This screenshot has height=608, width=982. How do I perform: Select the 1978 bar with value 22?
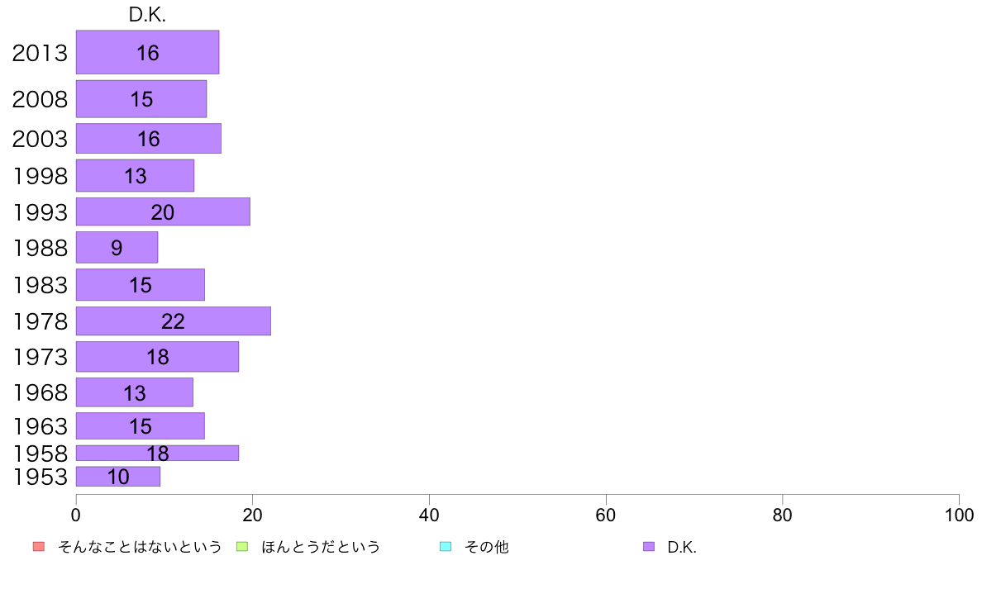pyautogui.click(x=174, y=321)
